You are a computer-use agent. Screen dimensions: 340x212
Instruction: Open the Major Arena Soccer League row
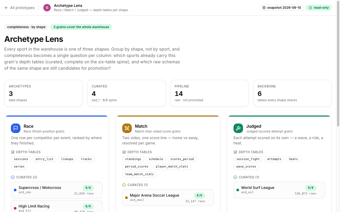168,198
